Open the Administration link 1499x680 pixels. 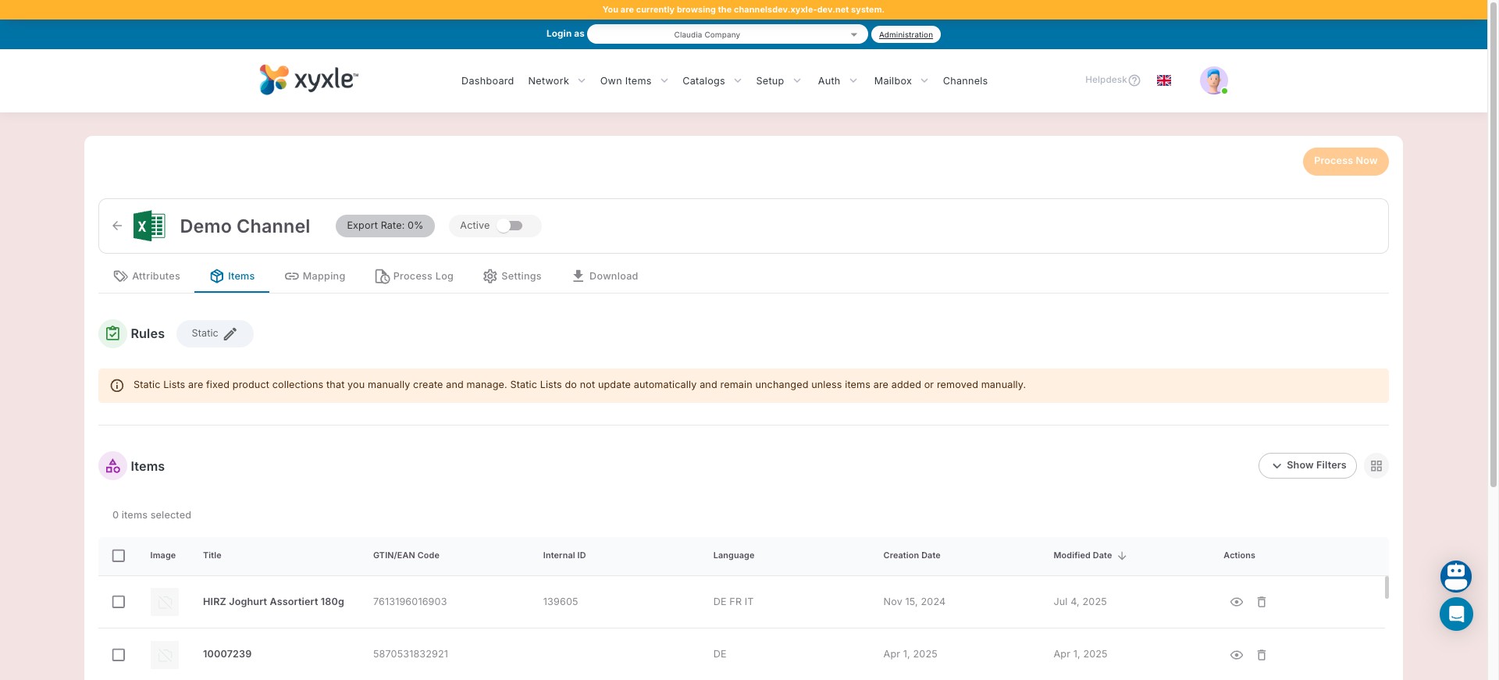[x=906, y=34]
